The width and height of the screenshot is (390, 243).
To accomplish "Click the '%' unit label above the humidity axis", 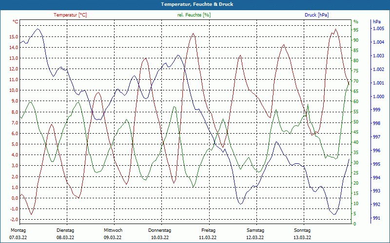I will (x=356, y=22).
